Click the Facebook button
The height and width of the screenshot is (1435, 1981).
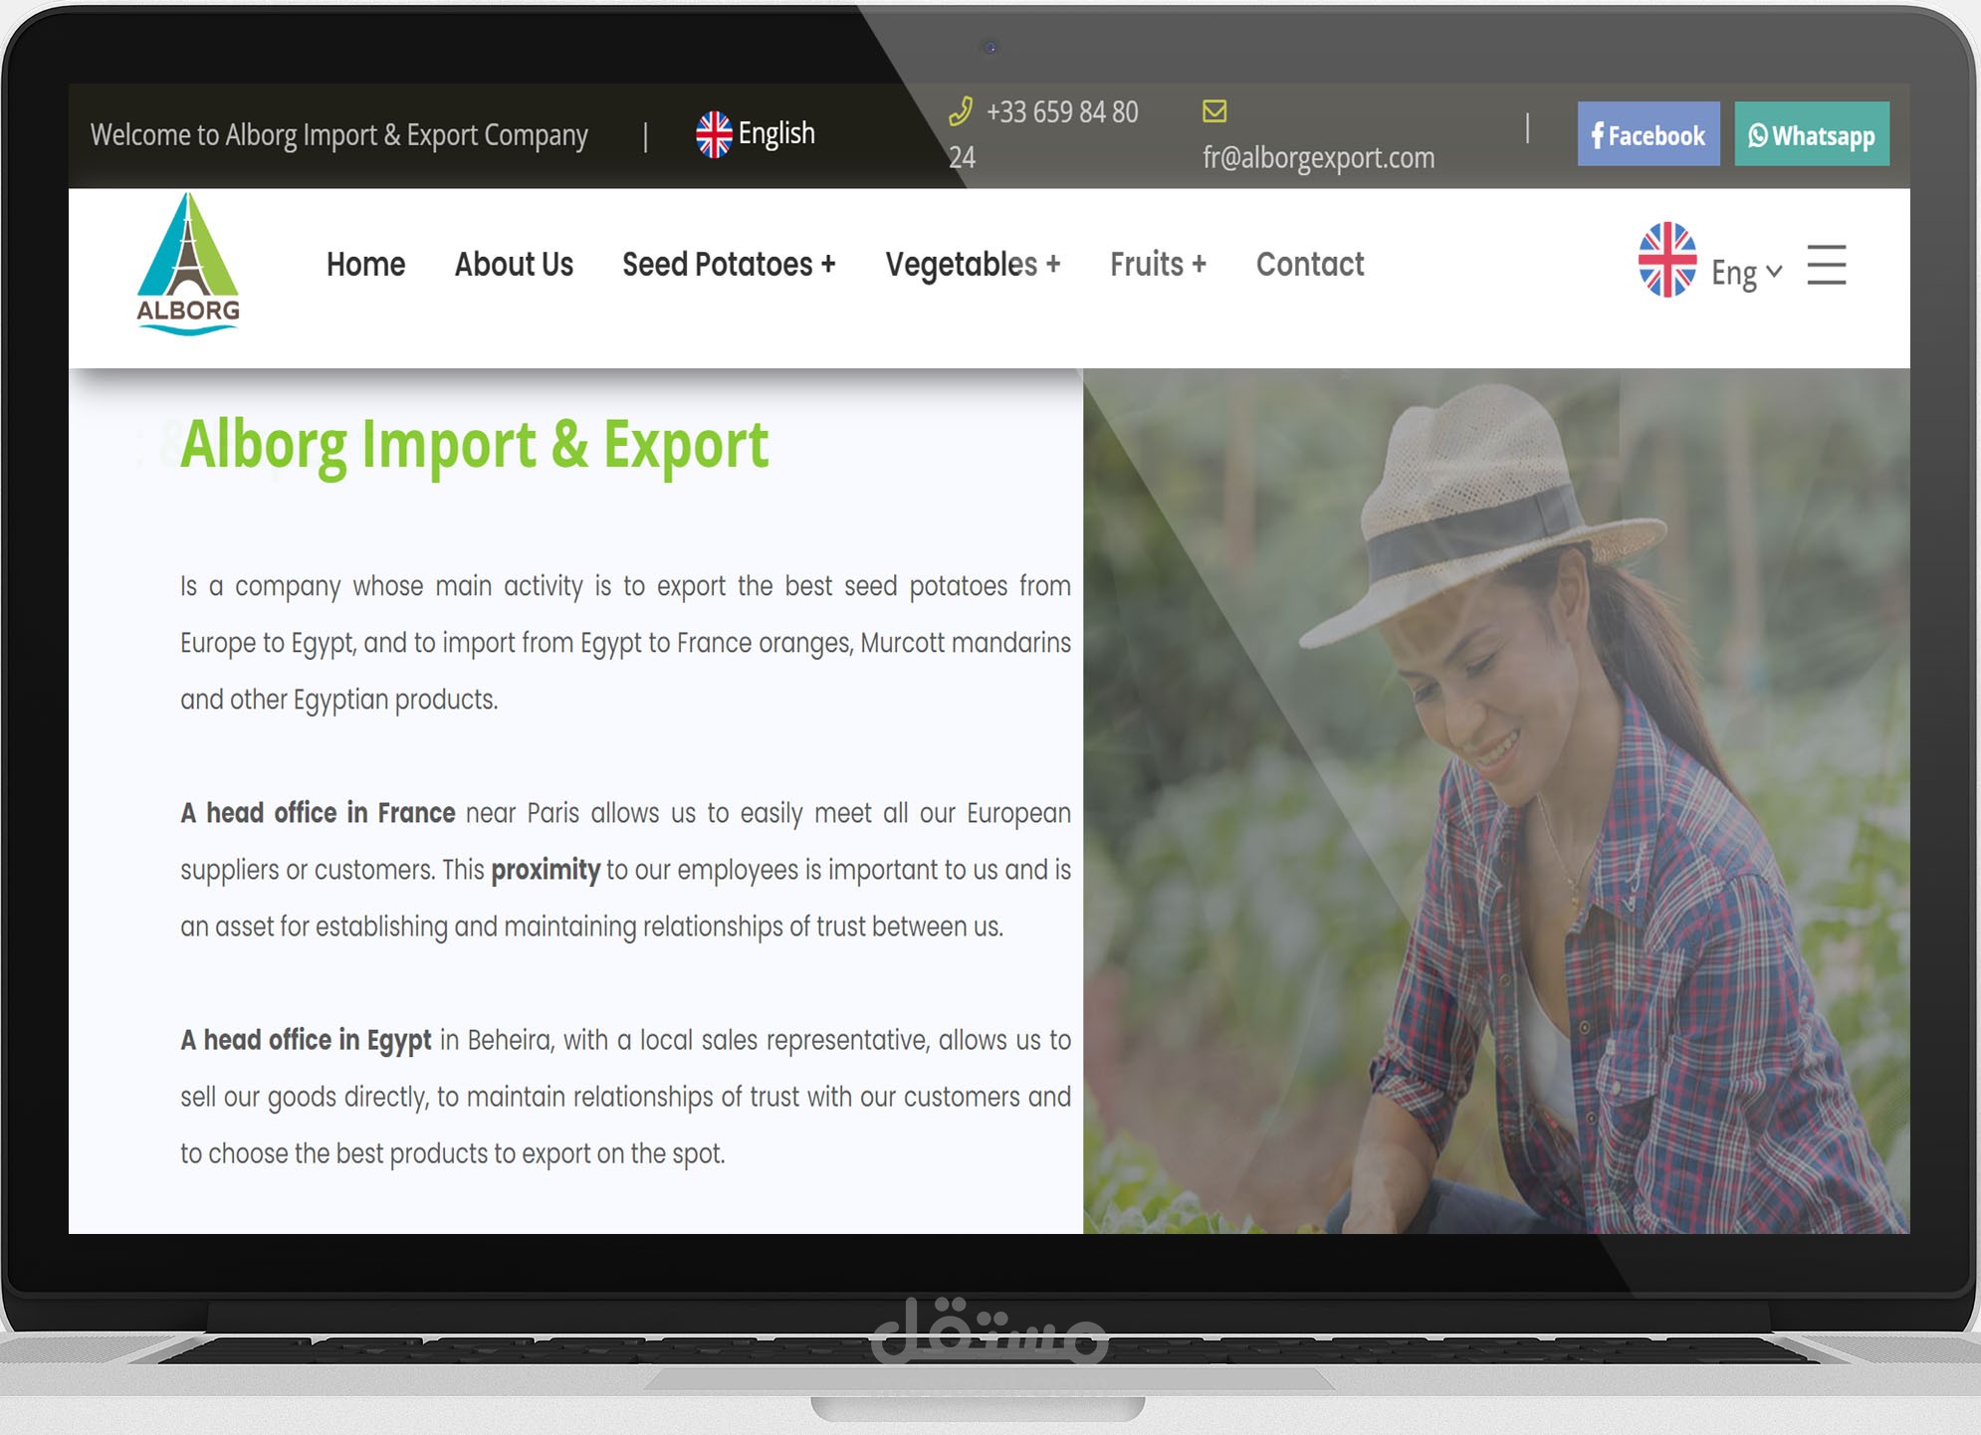tap(1649, 134)
